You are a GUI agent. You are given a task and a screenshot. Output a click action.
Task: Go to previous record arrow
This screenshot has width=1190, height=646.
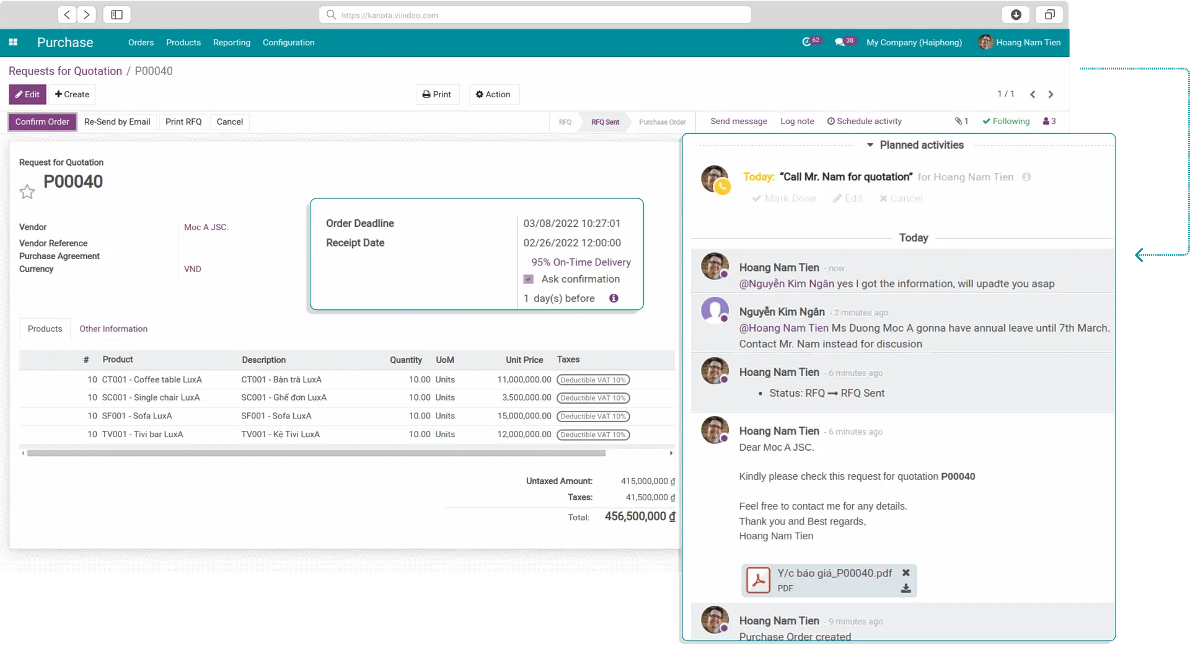point(1033,94)
